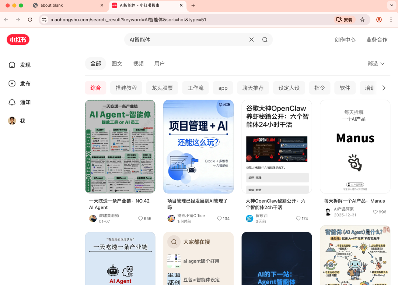Toggle like on 项目管理 post (134)

click(219, 218)
